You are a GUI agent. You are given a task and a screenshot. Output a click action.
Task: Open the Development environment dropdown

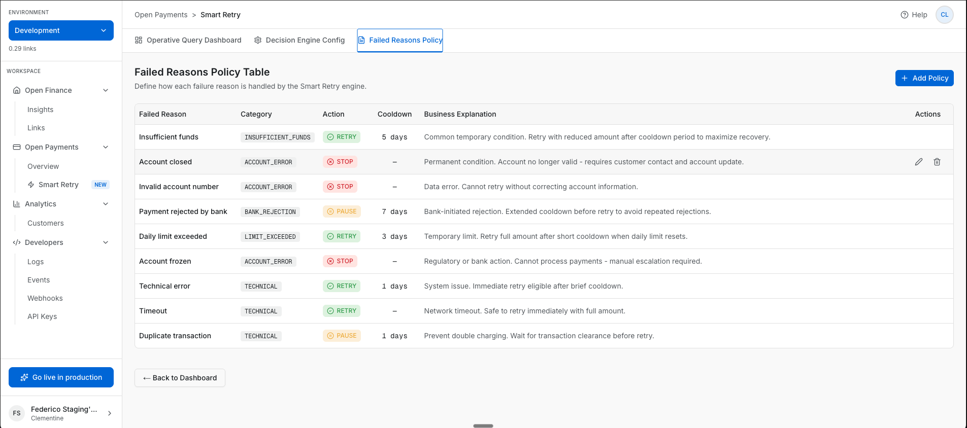pyautogui.click(x=61, y=30)
